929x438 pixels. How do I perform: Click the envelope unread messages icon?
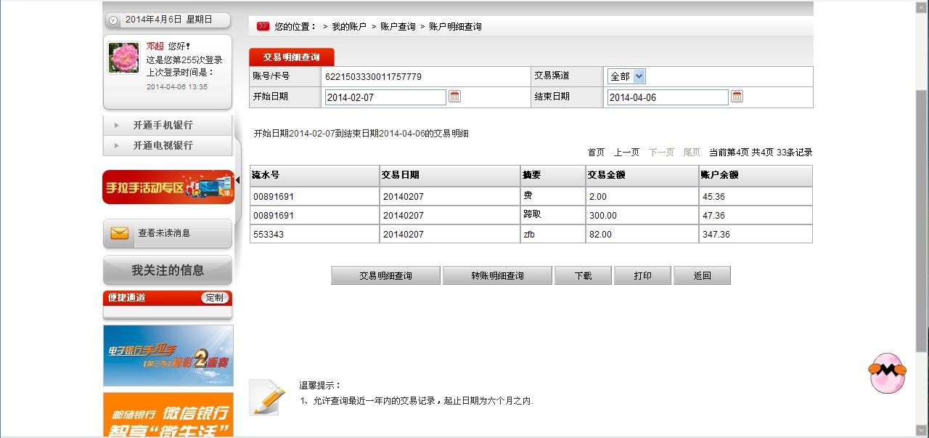point(119,233)
